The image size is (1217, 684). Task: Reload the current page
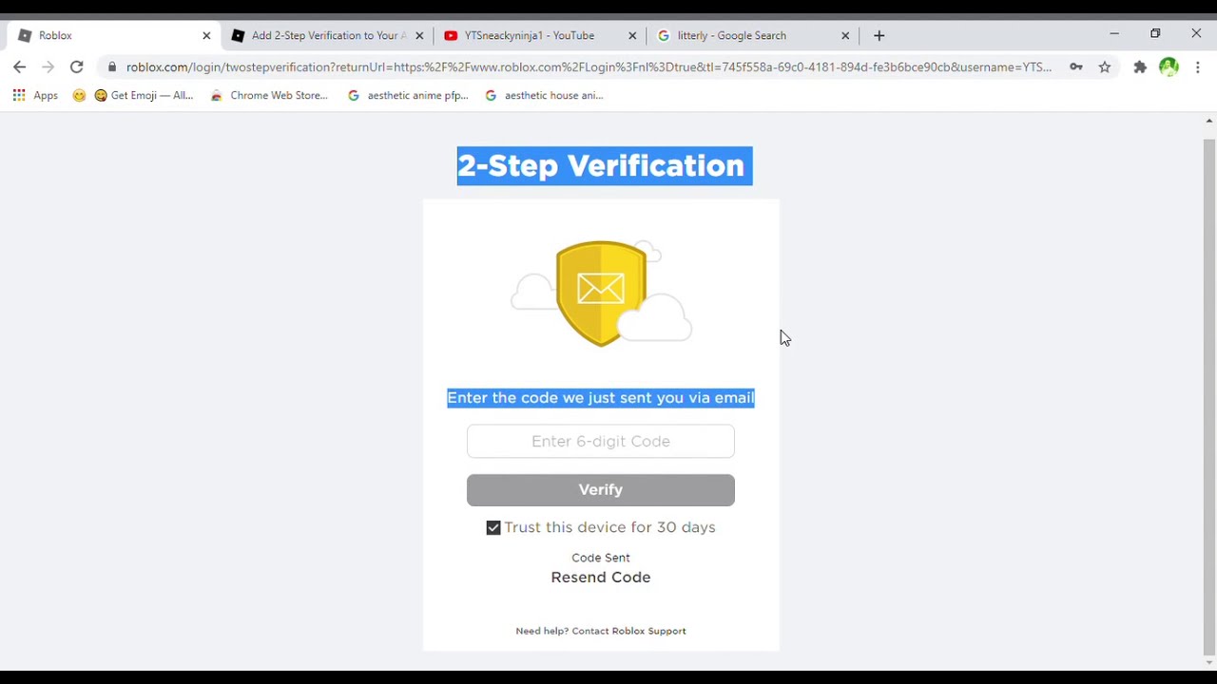(77, 67)
